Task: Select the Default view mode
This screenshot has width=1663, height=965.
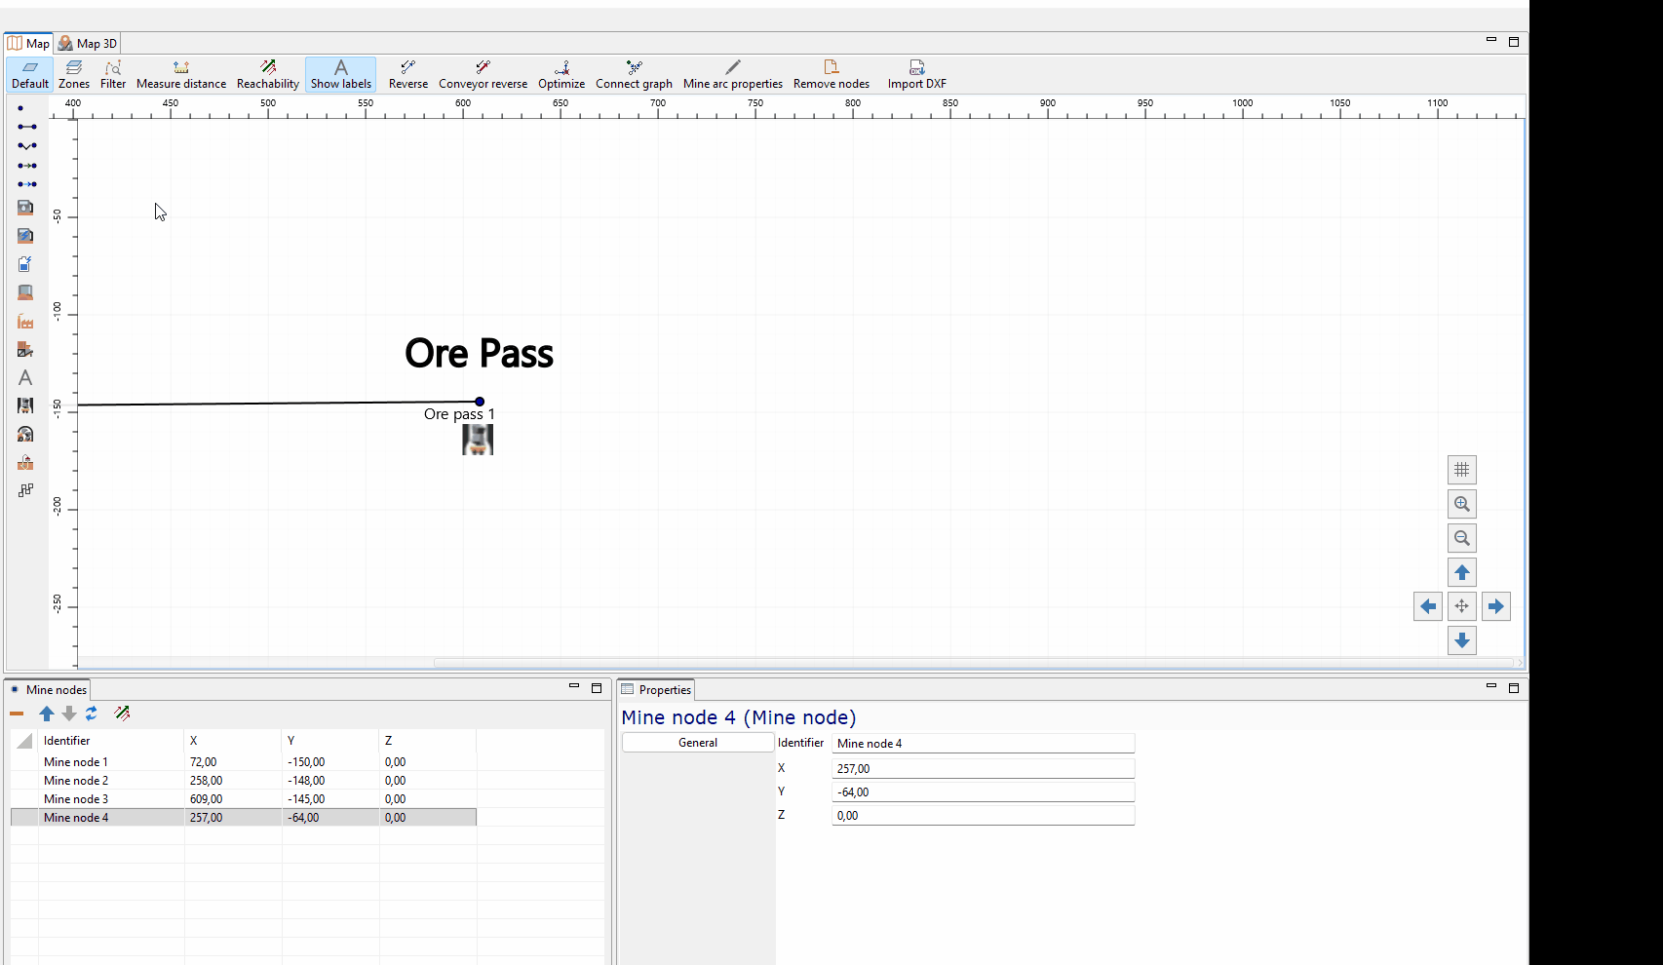Action: point(30,74)
